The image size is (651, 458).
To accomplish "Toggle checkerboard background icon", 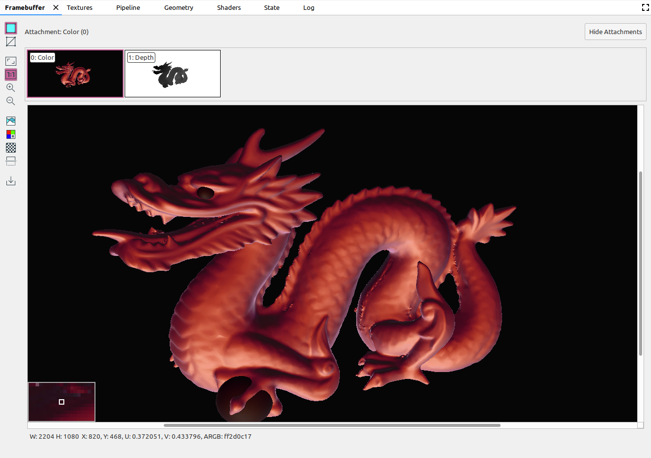I will 11,148.
